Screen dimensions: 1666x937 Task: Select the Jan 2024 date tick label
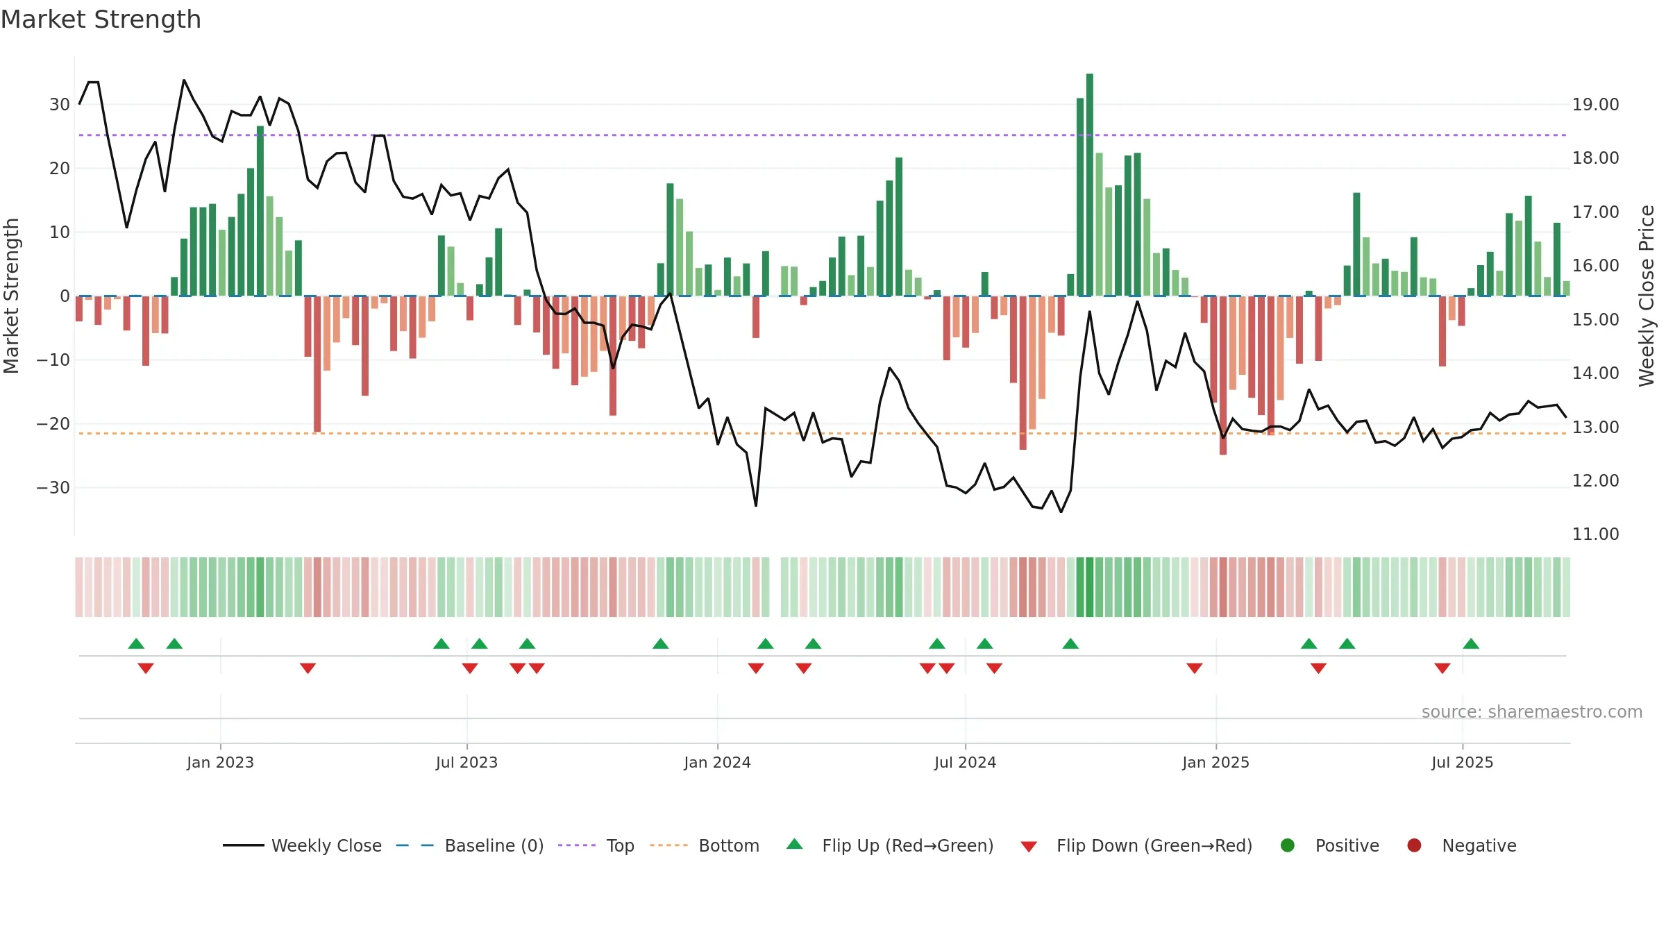pyautogui.click(x=717, y=763)
